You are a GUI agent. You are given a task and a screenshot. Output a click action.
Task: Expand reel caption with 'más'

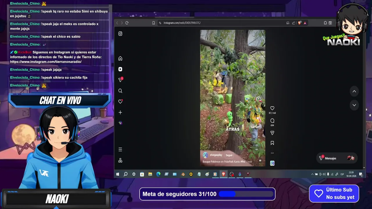250,162
